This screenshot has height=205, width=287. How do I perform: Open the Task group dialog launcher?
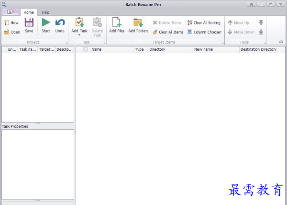pyautogui.click(x=104, y=43)
